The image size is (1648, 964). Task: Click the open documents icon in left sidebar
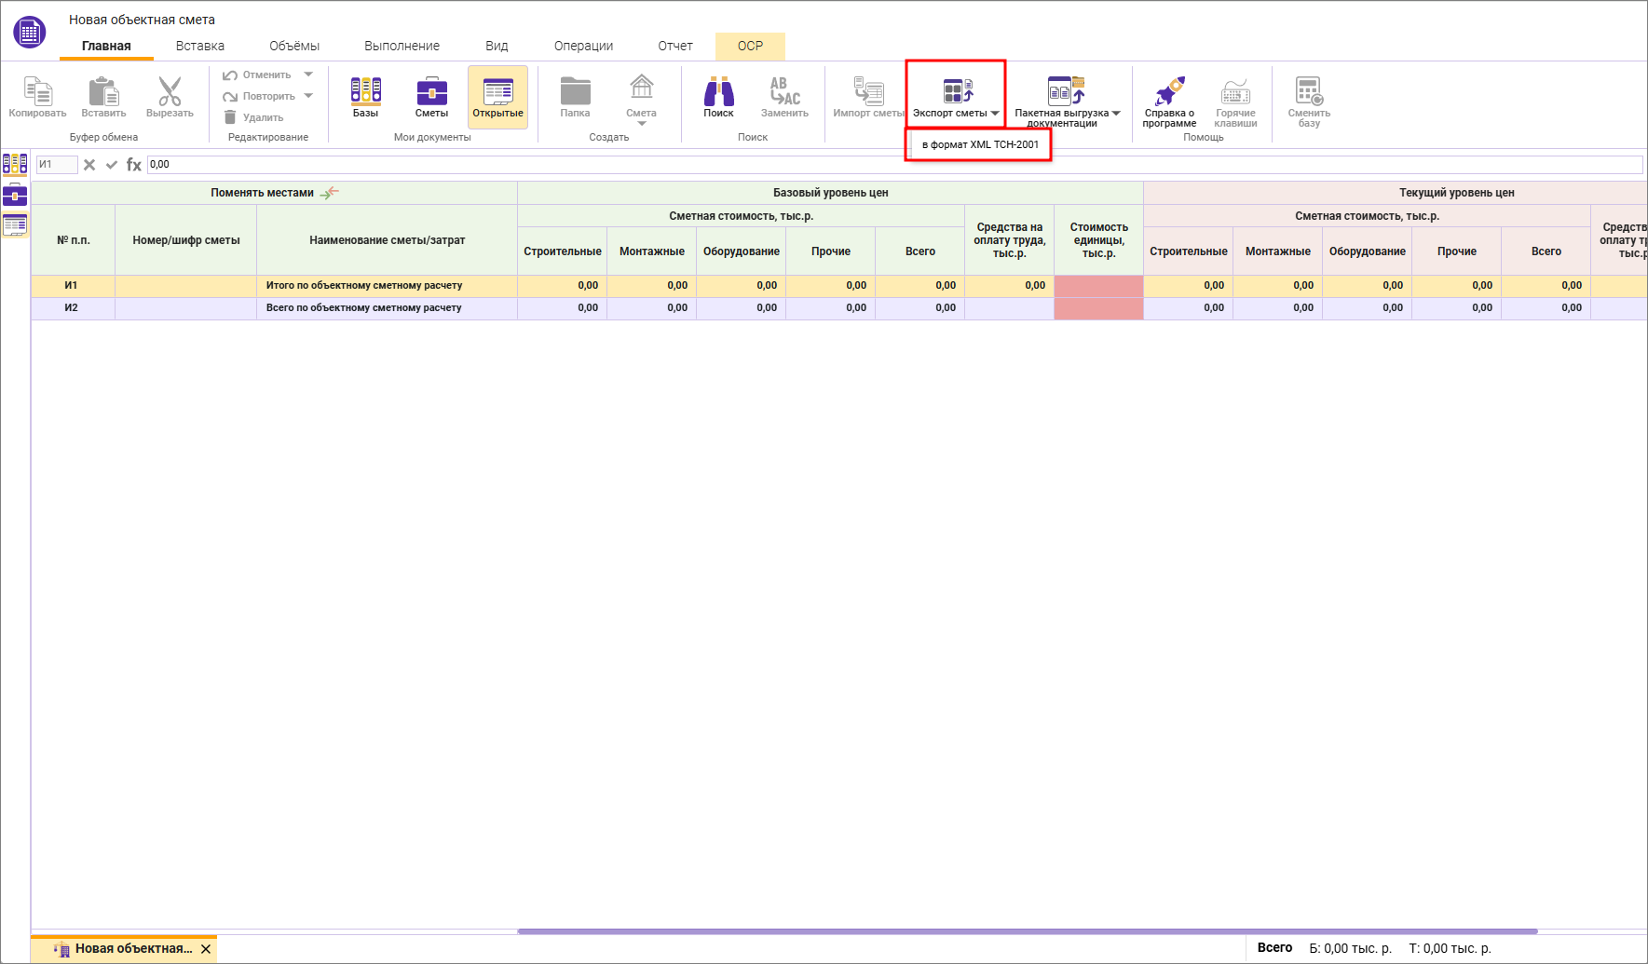pos(15,224)
